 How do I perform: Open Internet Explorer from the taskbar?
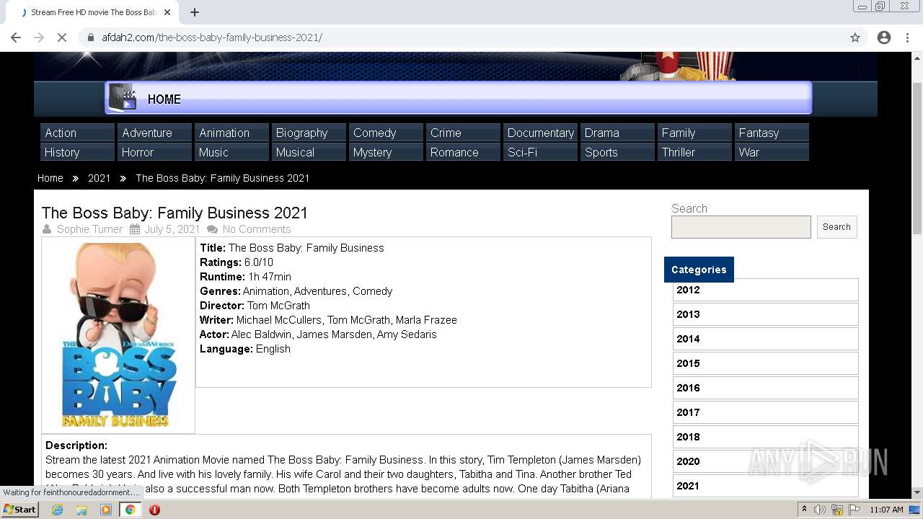tap(58, 510)
